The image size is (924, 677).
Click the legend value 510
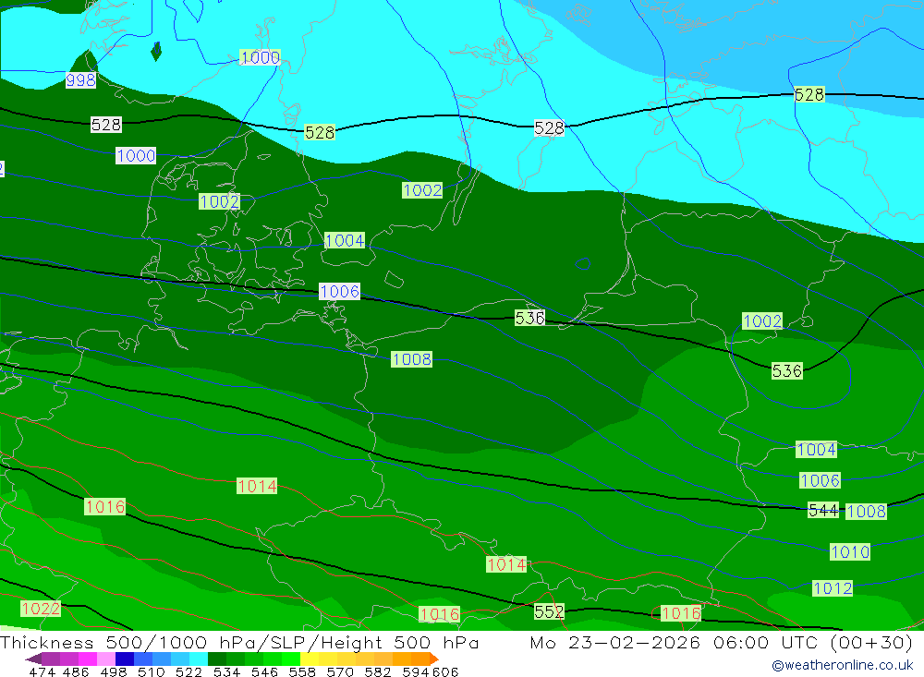[x=152, y=671]
